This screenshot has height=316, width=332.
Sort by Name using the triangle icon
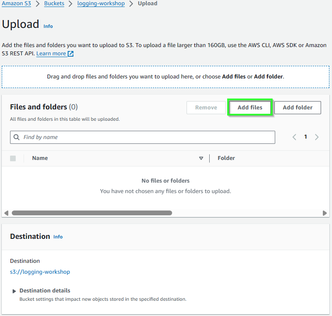201,158
